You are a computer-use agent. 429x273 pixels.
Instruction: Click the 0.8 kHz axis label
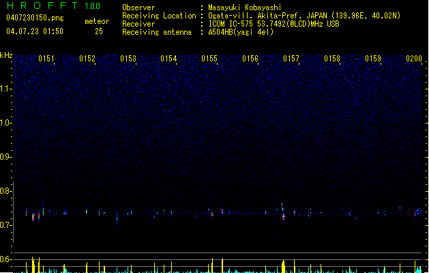(5, 191)
